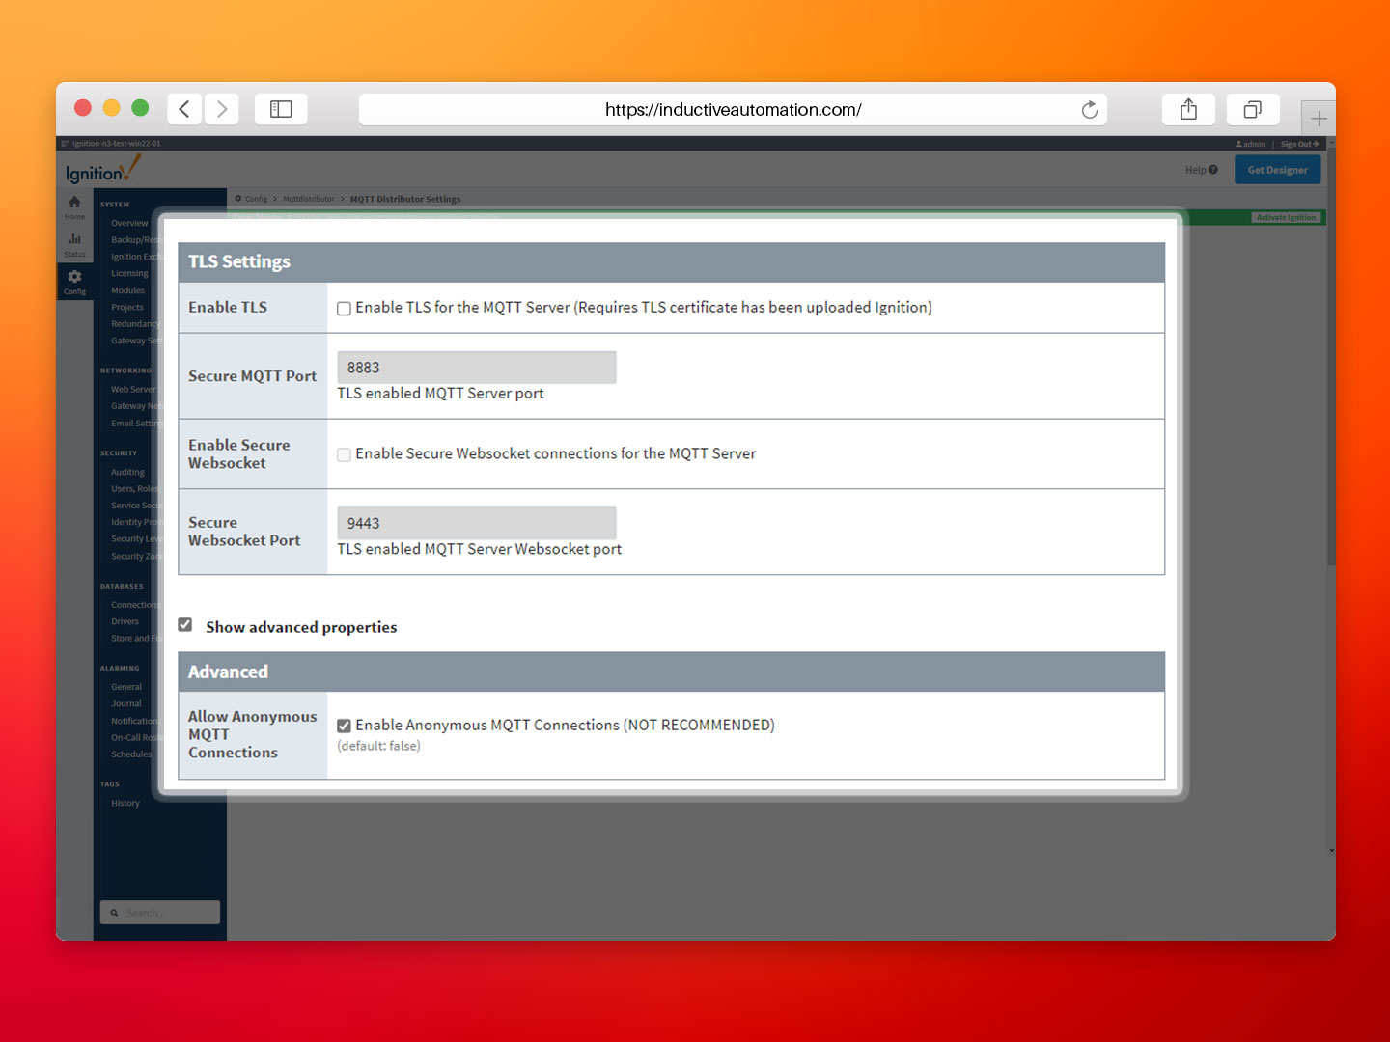This screenshot has height=1042, width=1390.
Task: Click the Secure MQTT Port field
Action: coord(477,368)
